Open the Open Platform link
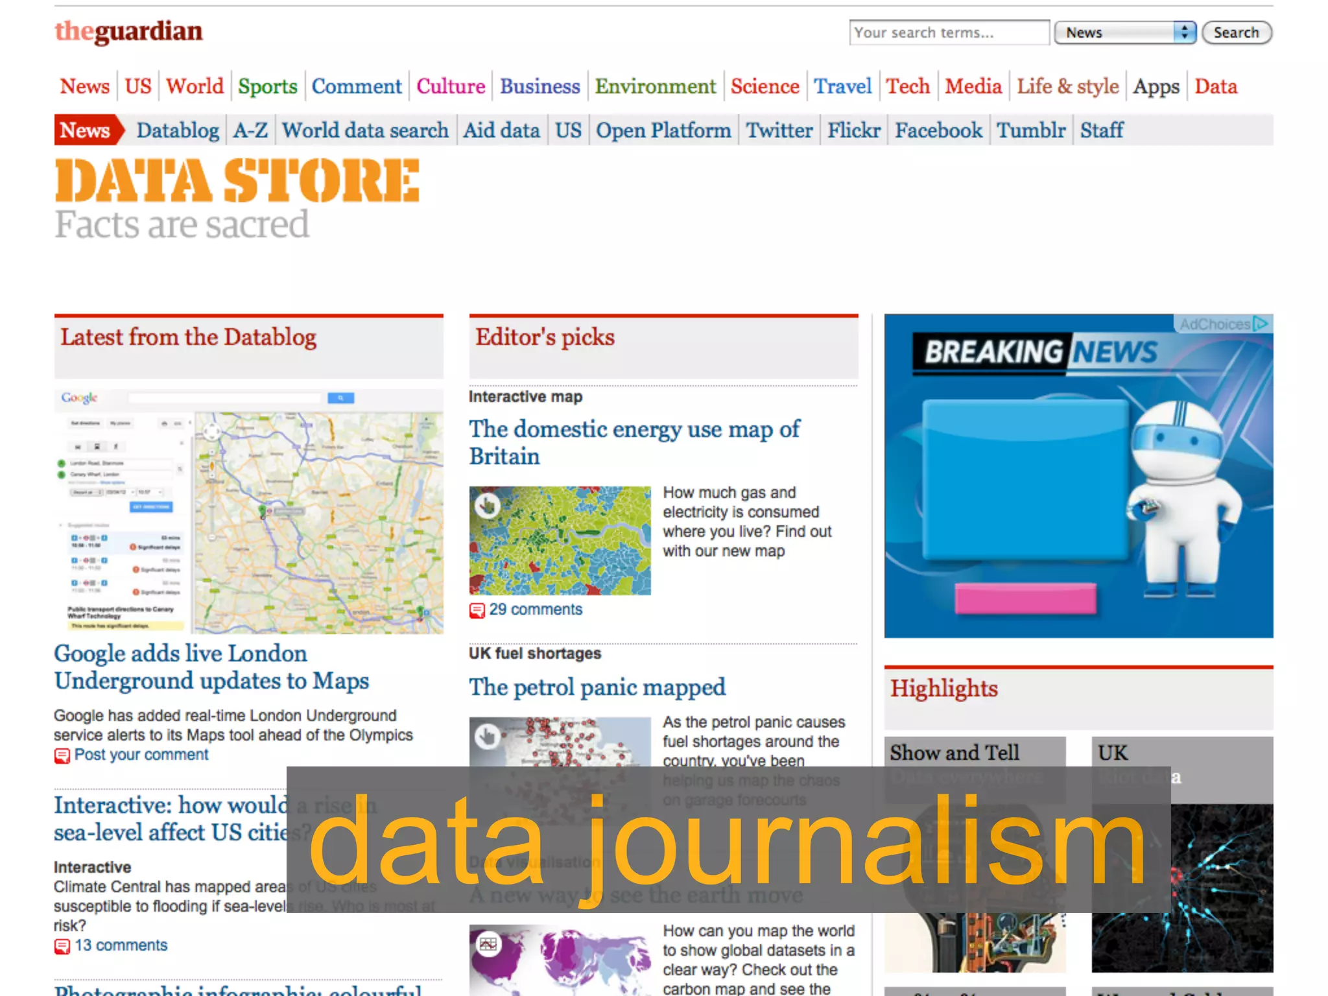This screenshot has height=996, width=1328. pyautogui.click(x=663, y=130)
